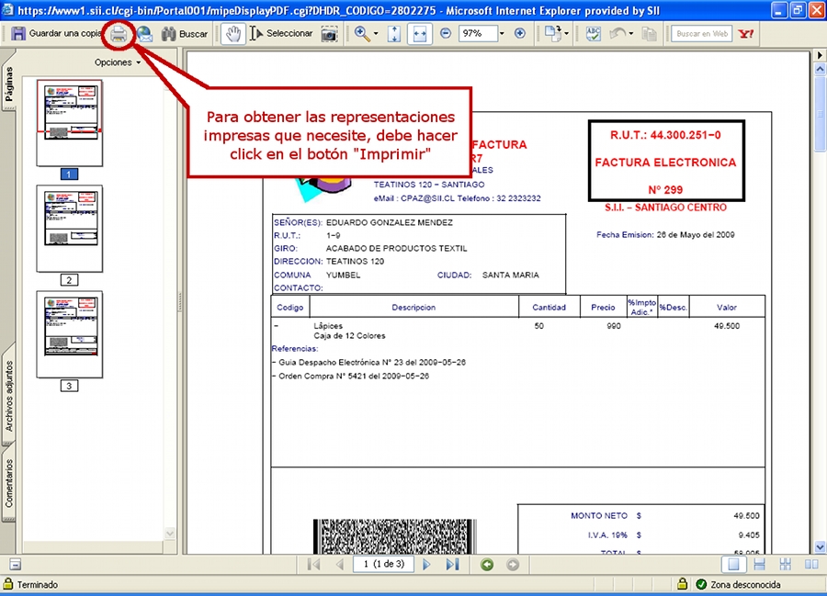Switch to continuous page layout

[760, 565]
